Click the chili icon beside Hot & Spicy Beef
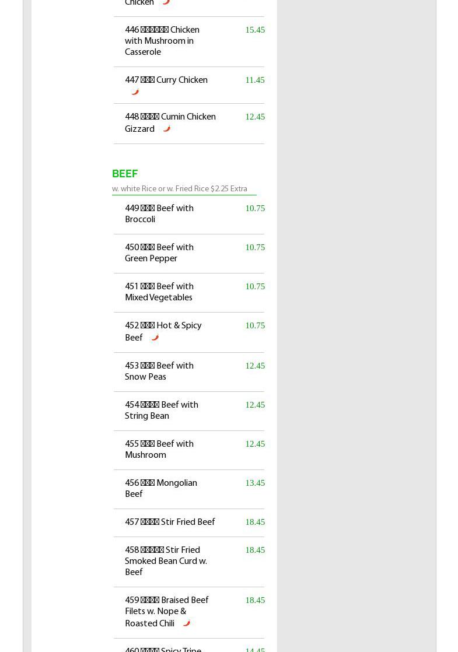 (155, 338)
